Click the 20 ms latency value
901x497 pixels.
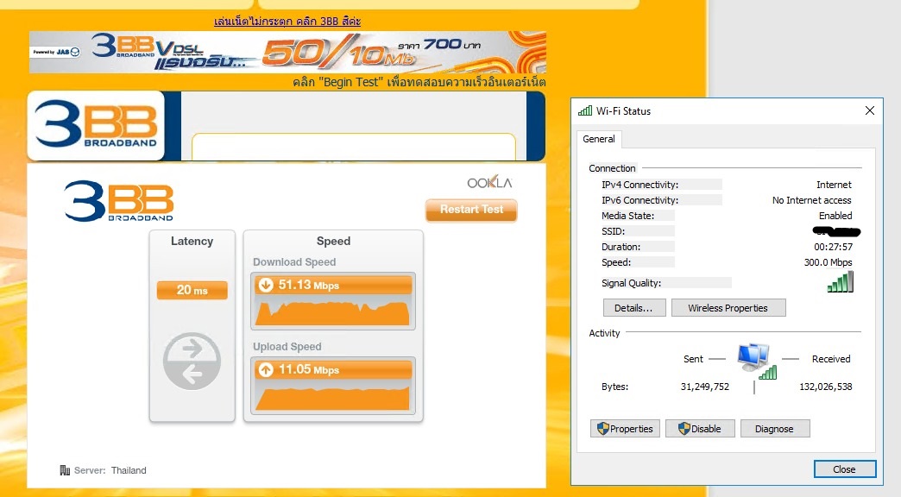[192, 290]
